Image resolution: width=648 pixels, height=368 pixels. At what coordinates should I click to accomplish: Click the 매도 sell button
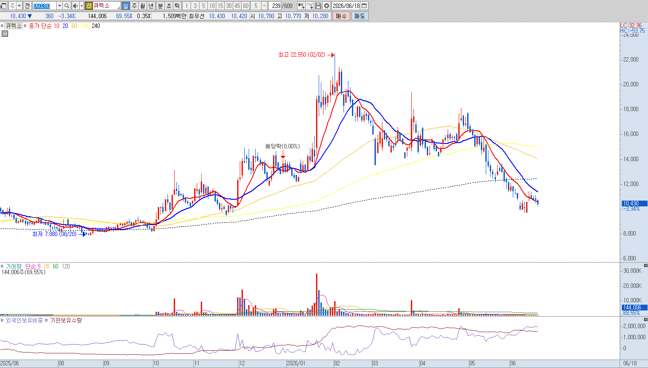click(359, 16)
